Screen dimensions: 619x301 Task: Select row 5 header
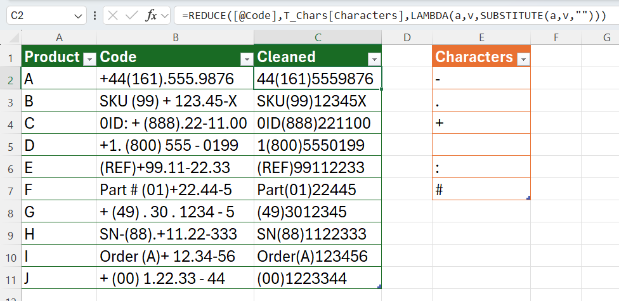[x=11, y=144]
